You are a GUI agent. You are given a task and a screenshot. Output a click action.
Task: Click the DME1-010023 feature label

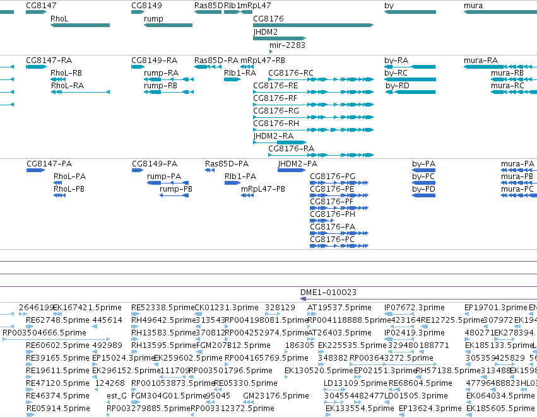[x=328, y=293]
